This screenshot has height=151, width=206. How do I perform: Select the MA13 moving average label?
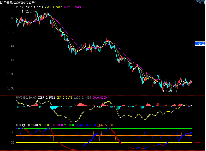click(34, 8)
